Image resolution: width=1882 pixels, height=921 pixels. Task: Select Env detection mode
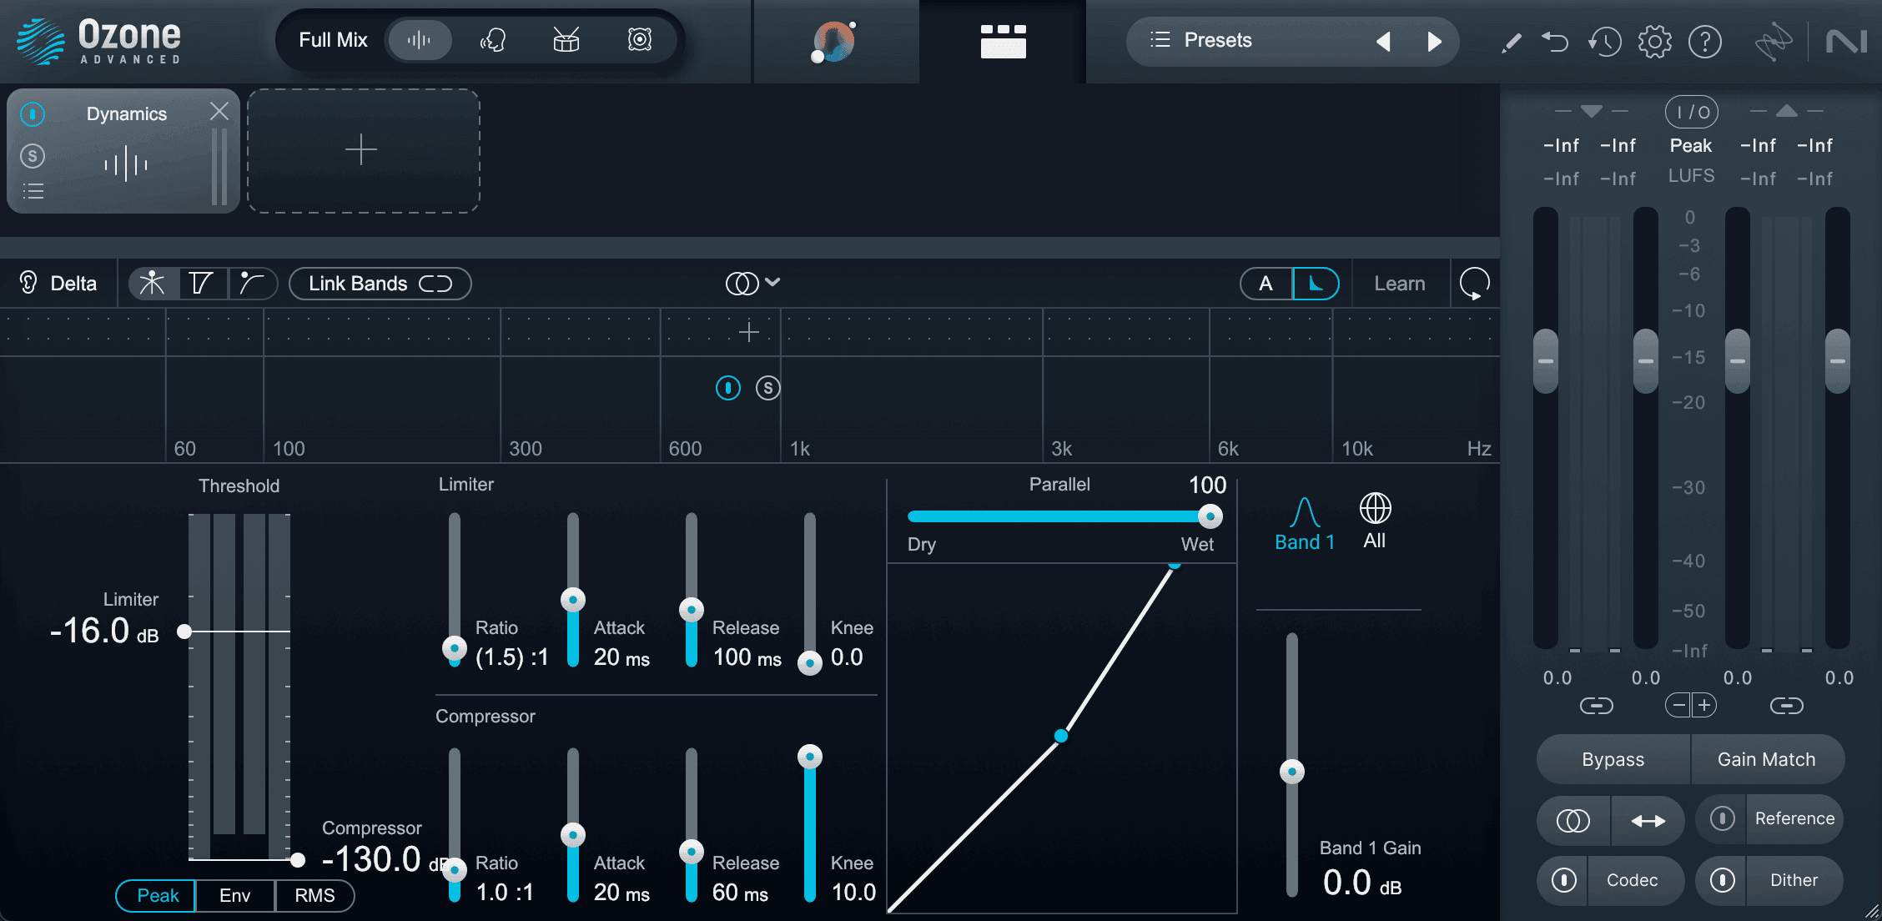tap(234, 896)
